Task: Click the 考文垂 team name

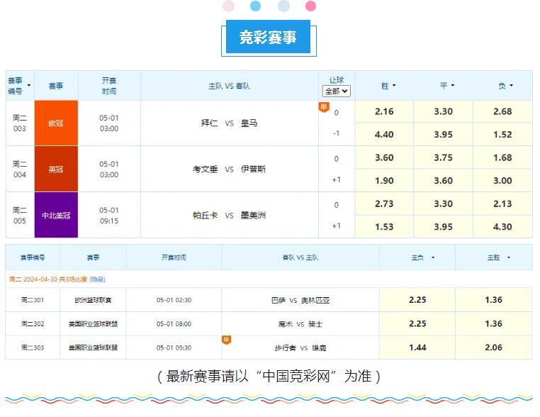Action: point(206,169)
